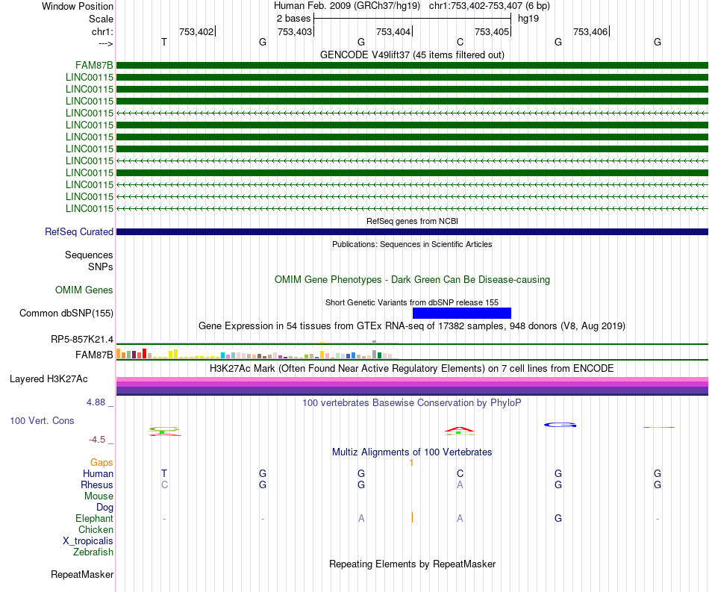Click the 100 Vert. Cons label

(x=42, y=420)
